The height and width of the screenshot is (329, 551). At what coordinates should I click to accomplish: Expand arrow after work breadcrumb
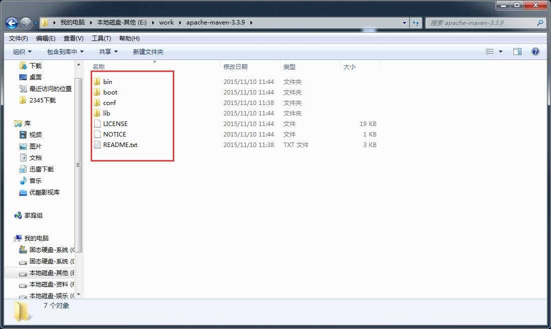click(x=180, y=23)
